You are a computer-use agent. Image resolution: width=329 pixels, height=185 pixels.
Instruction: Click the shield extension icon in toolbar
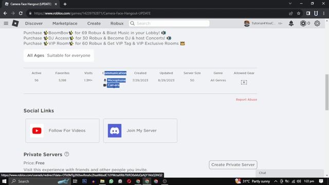pyautogui.click(x=316, y=13)
